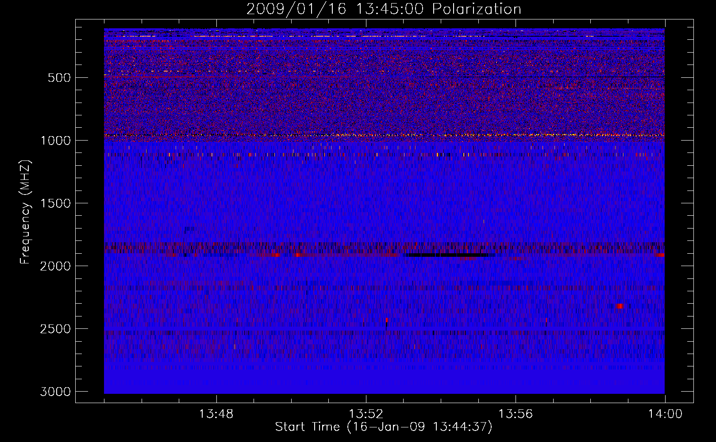This screenshot has width=716, height=442.
Task: Click the 1500 frequency tick label
Action: (56, 203)
